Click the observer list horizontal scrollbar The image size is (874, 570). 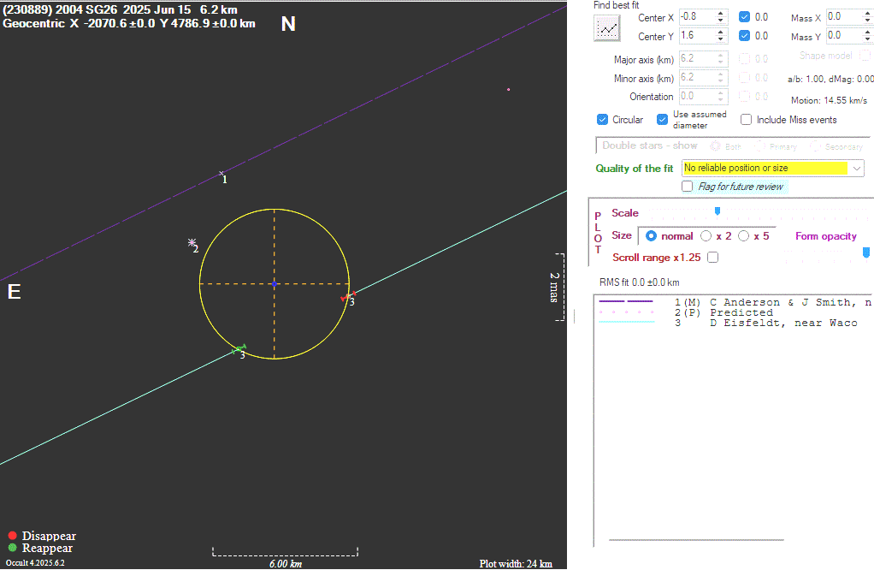click(x=696, y=540)
